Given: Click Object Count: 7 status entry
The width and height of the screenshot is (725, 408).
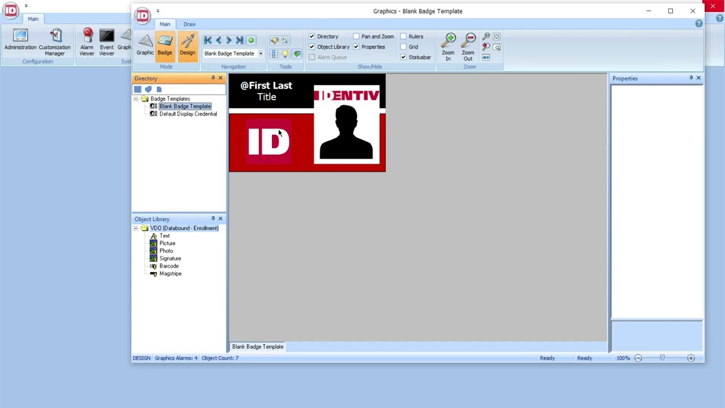Looking at the screenshot, I should point(220,358).
